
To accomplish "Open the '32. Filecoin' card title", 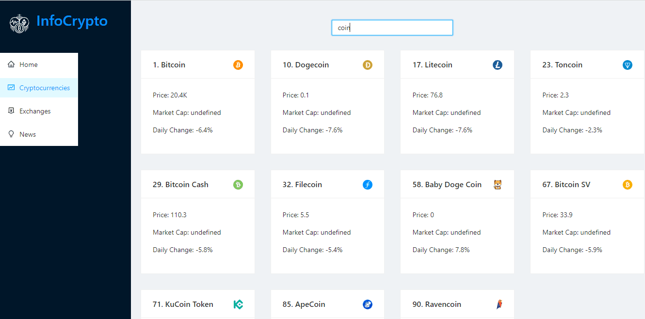I will tap(302, 185).
